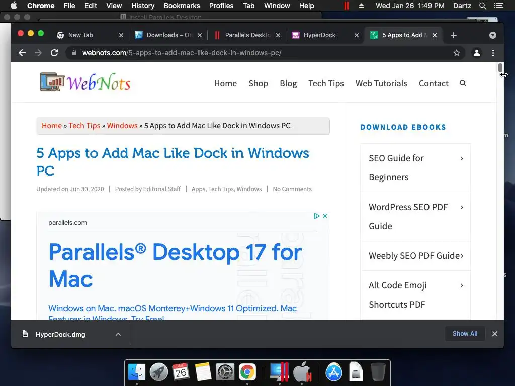Open SEO Guide for Beginners ebook

coord(415,168)
